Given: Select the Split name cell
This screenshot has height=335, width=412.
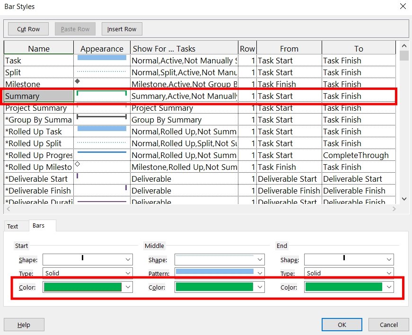Looking at the screenshot, I should coord(39,72).
